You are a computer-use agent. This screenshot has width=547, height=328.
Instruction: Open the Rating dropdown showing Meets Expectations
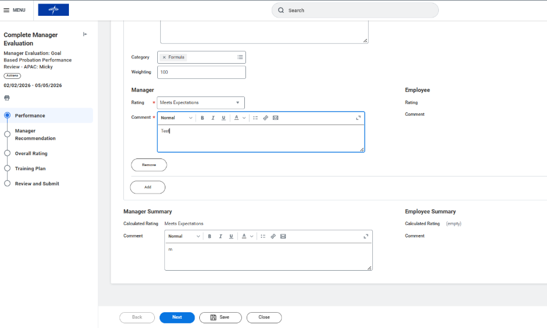tap(200, 103)
